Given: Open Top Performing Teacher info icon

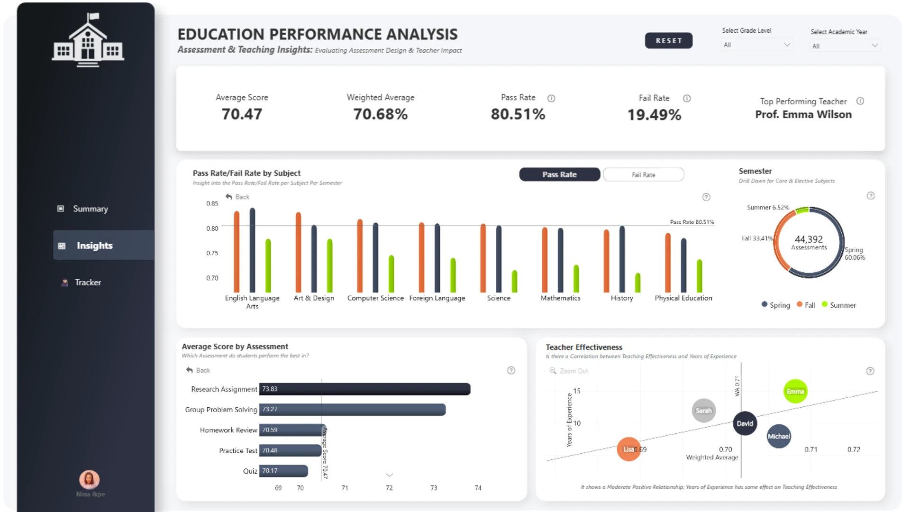Looking at the screenshot, I should click(860, 101).
